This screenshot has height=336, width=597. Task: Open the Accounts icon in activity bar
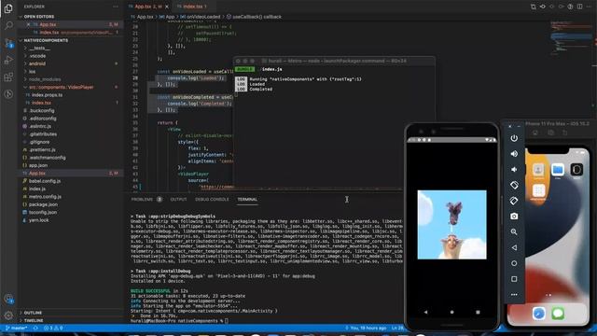pyautogui.click(x=8, y=299)
